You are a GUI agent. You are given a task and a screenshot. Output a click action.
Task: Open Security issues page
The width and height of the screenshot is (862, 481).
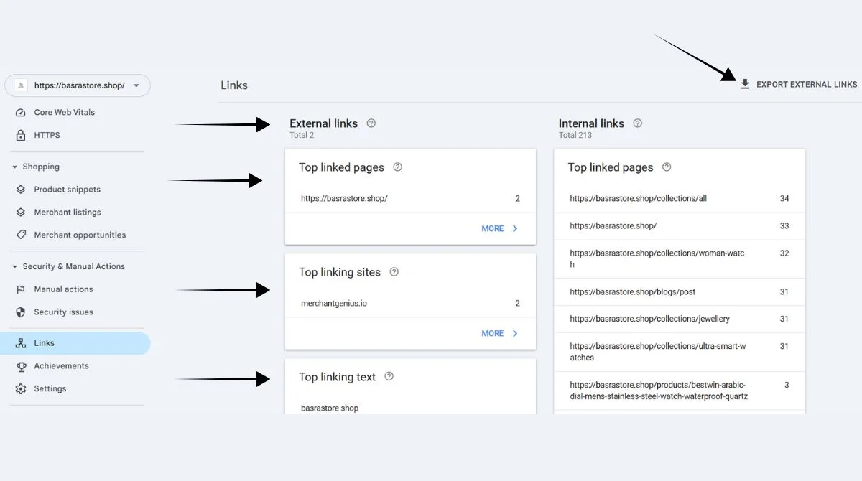tap(63, 312)
